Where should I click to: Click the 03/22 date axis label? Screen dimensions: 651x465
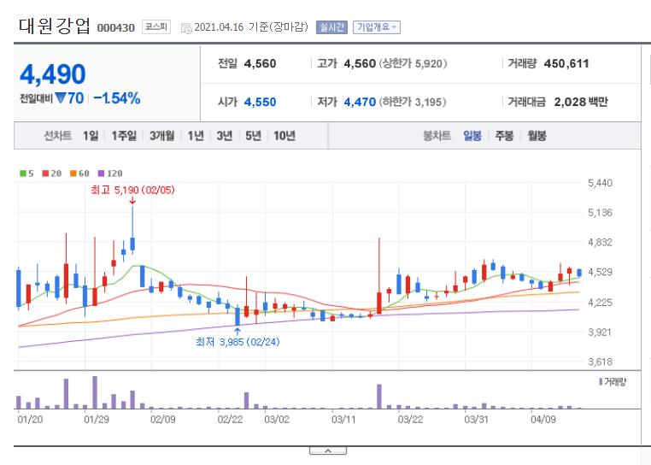410,420
